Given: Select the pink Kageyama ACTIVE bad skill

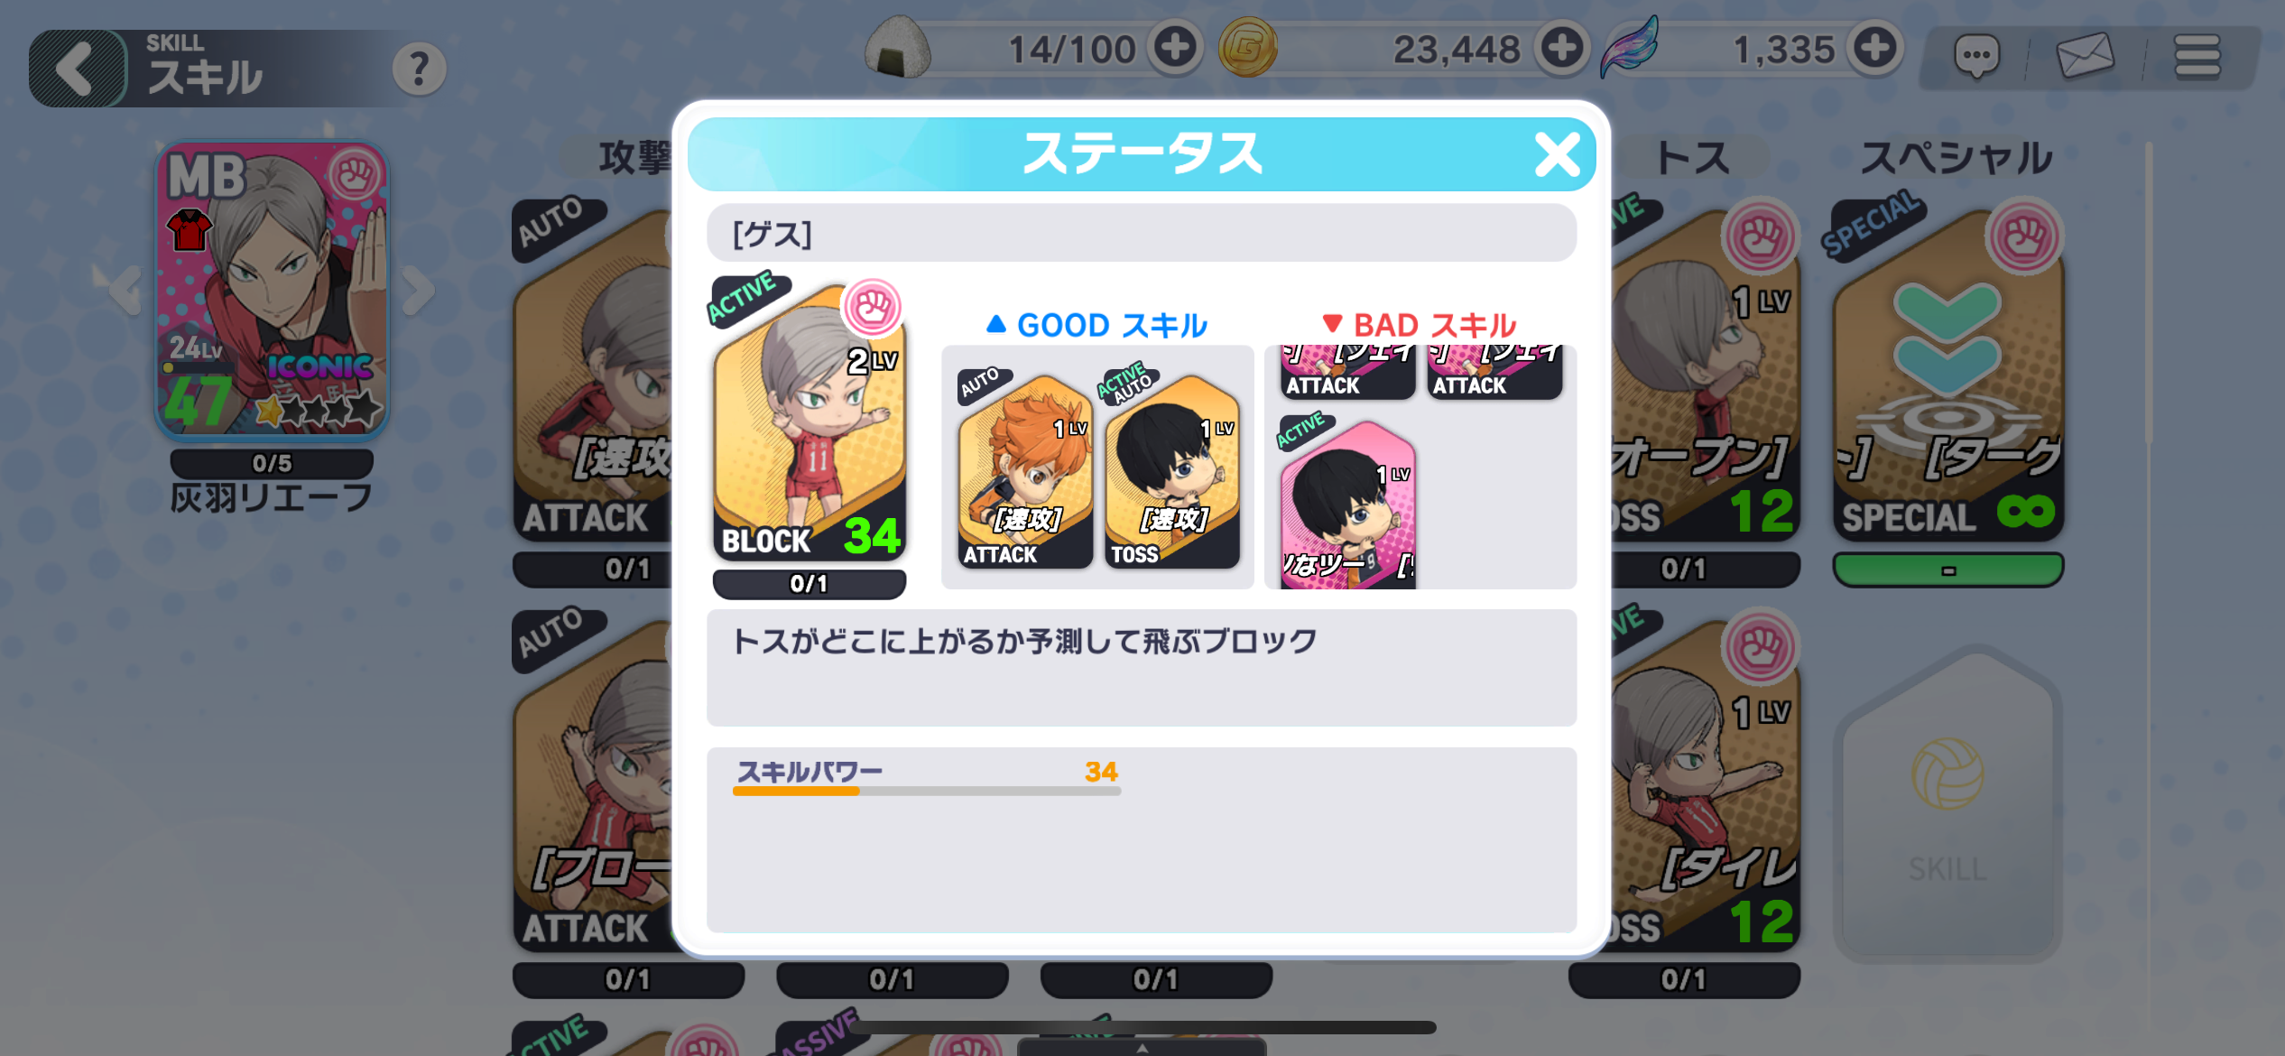Looking at the screenshot, I should click(1346, 502).
